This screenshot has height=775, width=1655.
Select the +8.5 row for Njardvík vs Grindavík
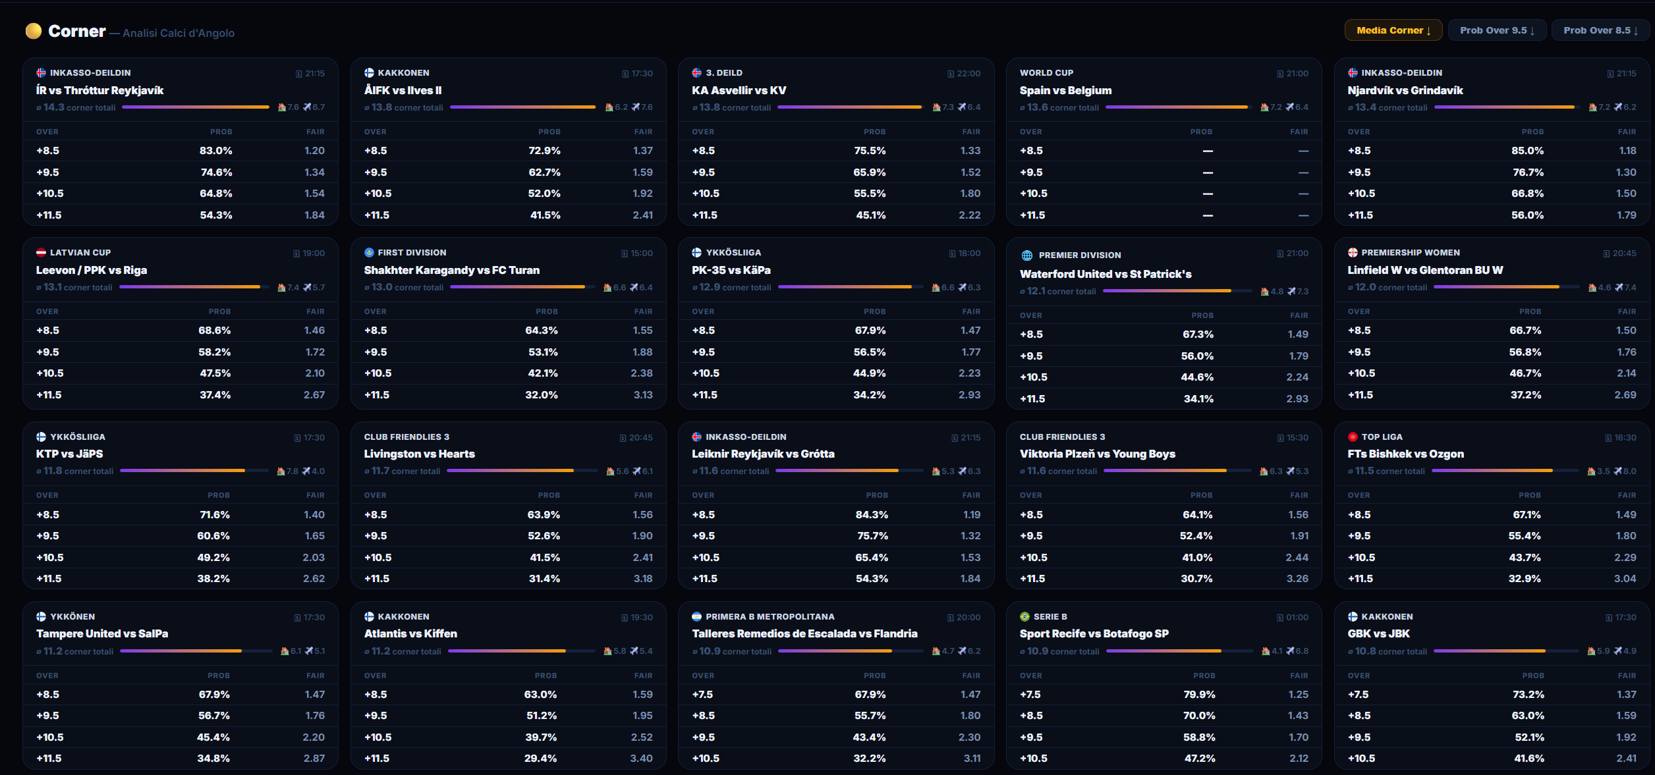(x=1492, y=151)
